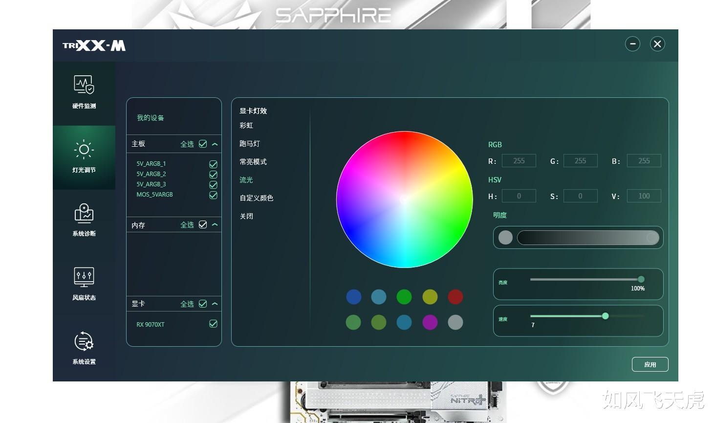Viewport: 715px width, 423px height.
Task: Toggle the 5V_ARGB_3 checkbox
Action: tap(213, 185)
